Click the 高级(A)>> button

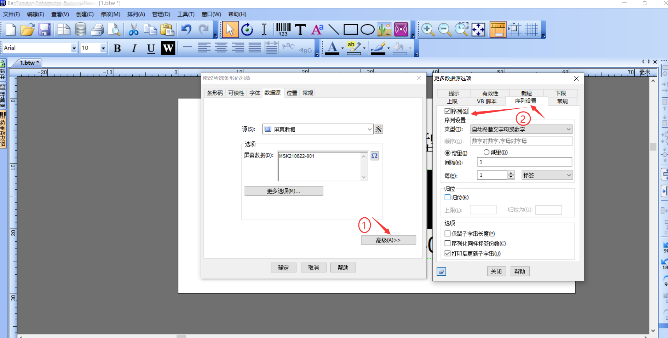tap(388, 240)
